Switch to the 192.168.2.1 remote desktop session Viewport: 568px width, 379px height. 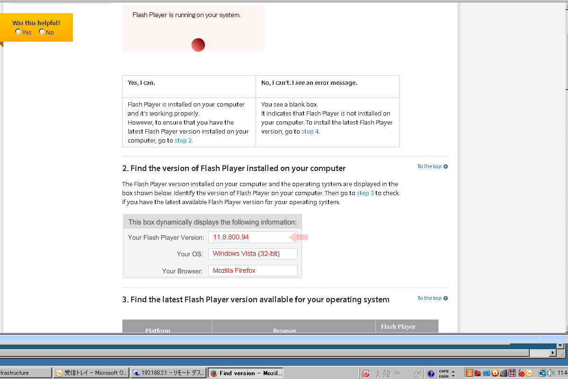(169, 373)
